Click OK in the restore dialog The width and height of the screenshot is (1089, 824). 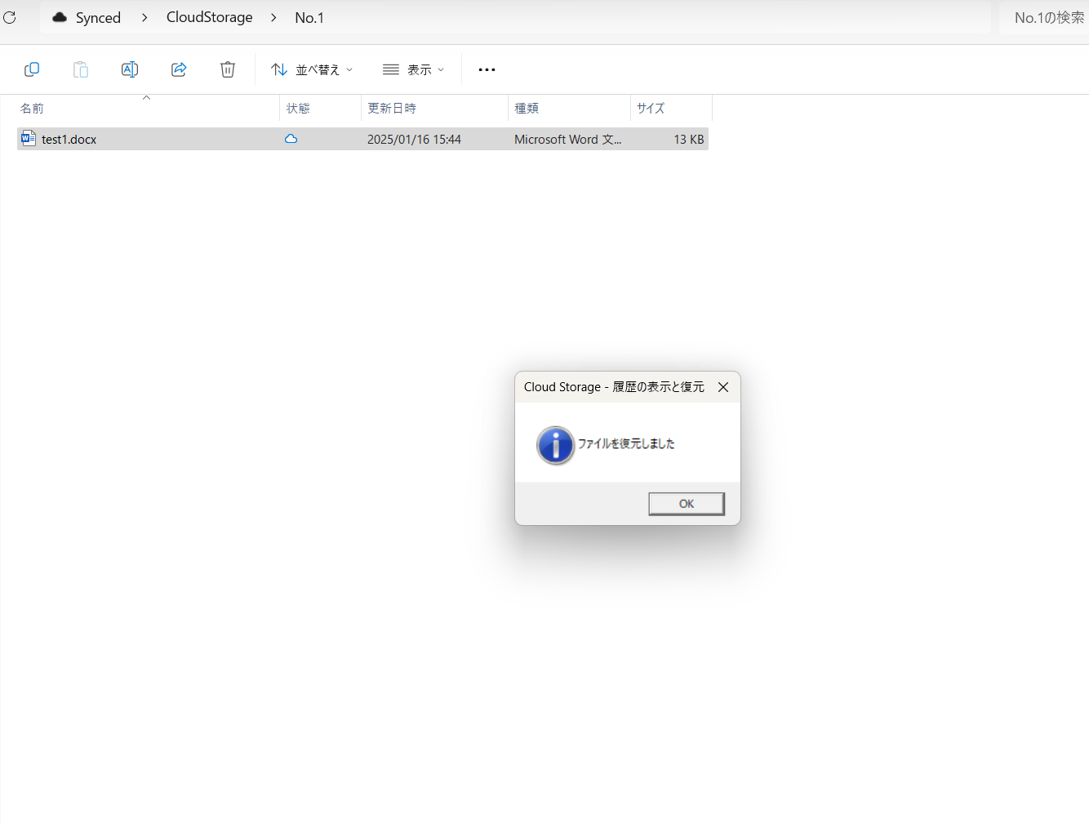tap(687, 504)
